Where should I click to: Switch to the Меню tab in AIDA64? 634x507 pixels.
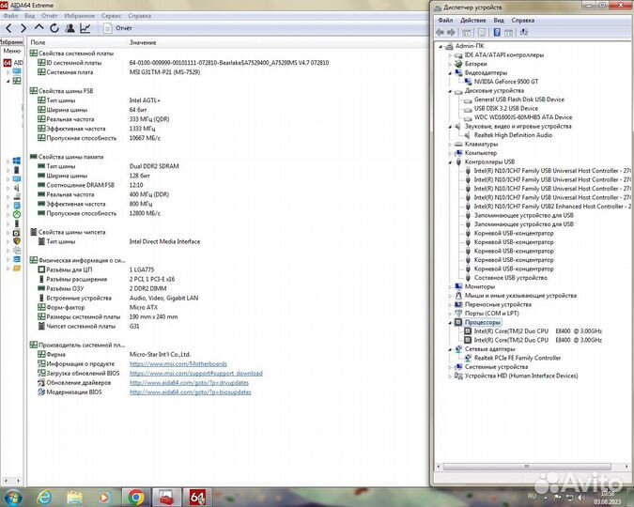pyautogui.click(x=11, y=51)
